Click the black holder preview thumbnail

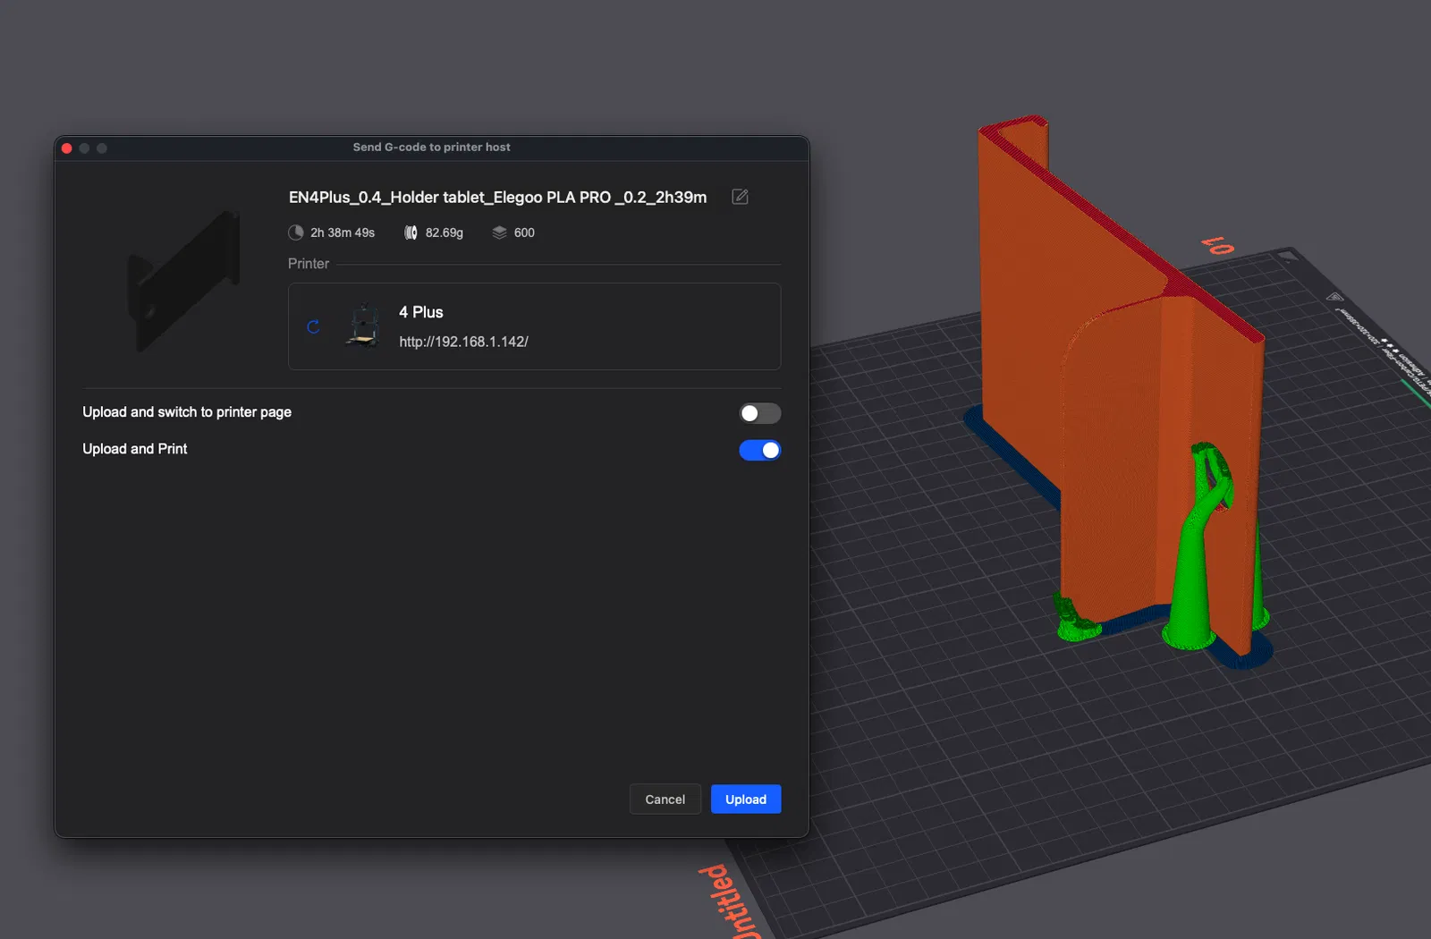(184, 280)
